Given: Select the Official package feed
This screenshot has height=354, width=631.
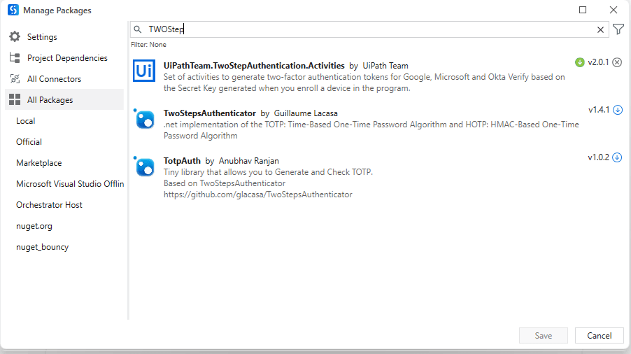Looking at the screenshot, I should (x=29, y=142).
